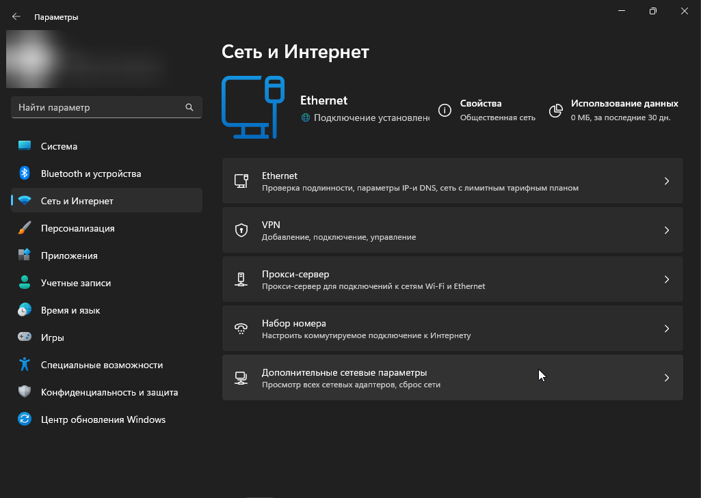Expand Дополнительные сетевые параметры chevron
Screen dimensions: 701x498
667,378
